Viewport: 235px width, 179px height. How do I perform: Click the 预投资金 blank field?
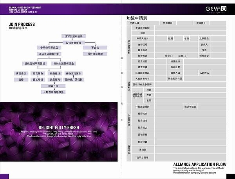coord(218,56)
